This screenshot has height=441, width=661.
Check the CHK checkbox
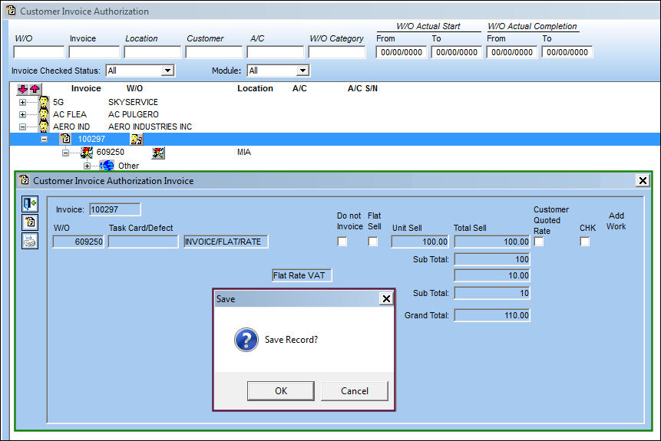[x=585, y=242]
